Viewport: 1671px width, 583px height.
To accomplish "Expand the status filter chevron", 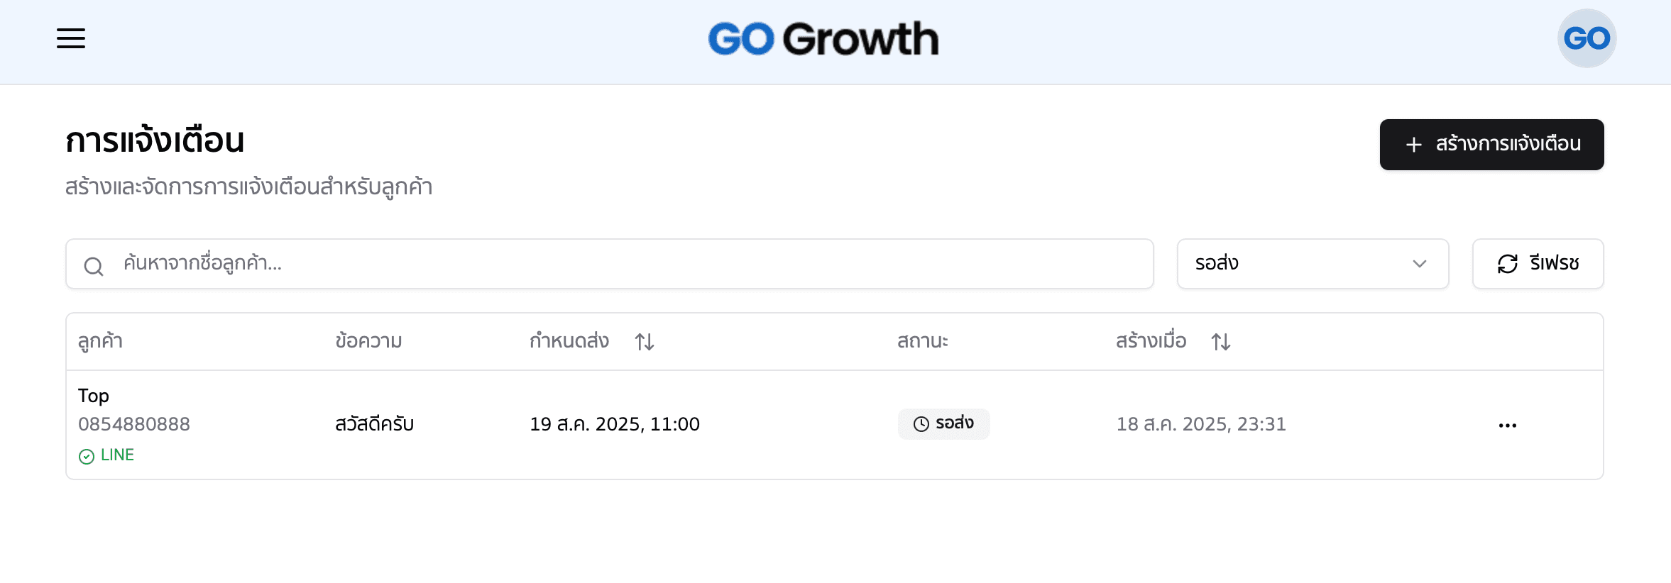I will click(x=1420, y=264).
